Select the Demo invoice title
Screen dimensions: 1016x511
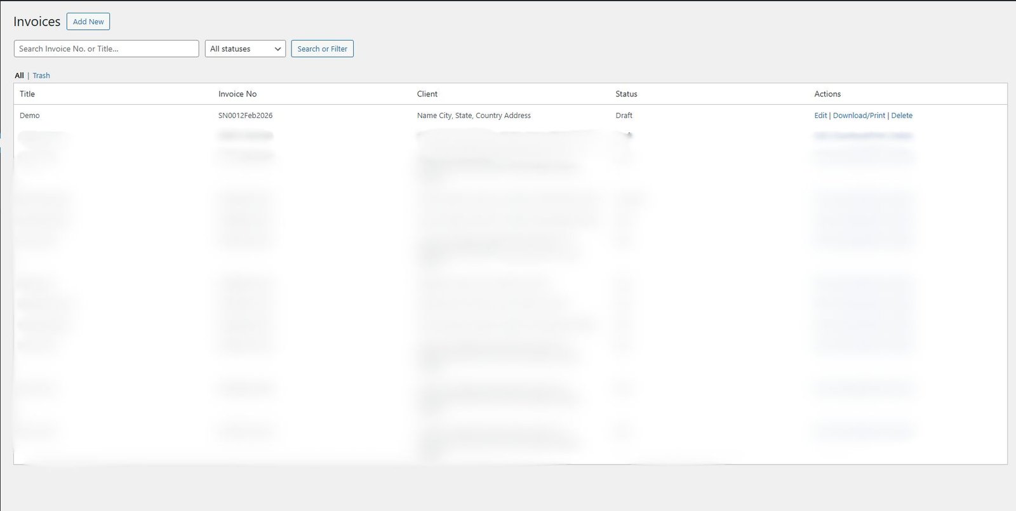[30, 116]
